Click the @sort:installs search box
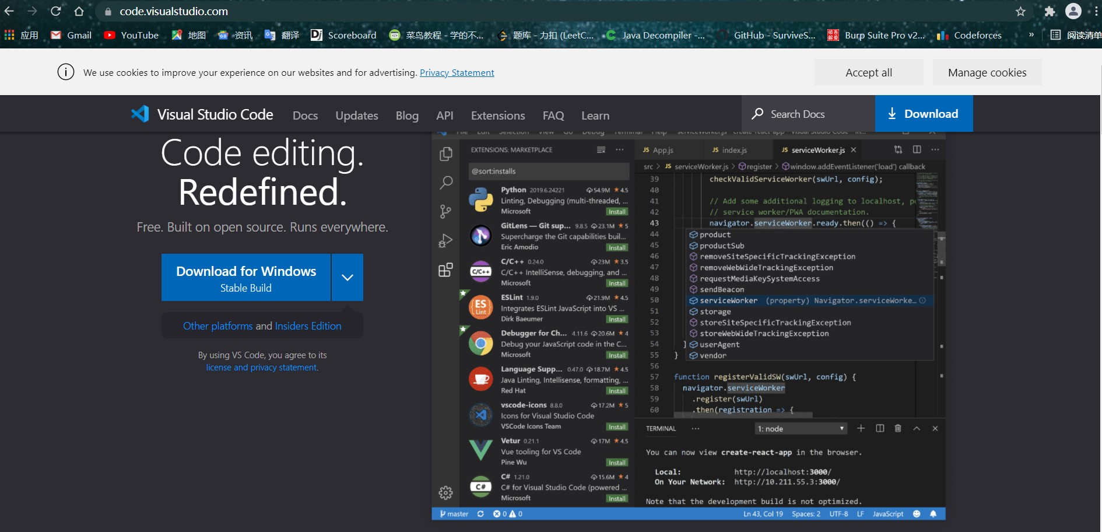This screenshot has height=532, width=1102. point(549,171)
